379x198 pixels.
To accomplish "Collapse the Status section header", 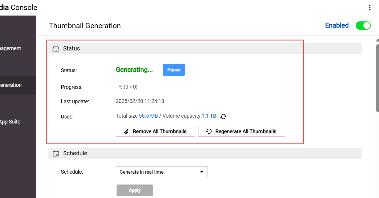I will coord(205,49).
